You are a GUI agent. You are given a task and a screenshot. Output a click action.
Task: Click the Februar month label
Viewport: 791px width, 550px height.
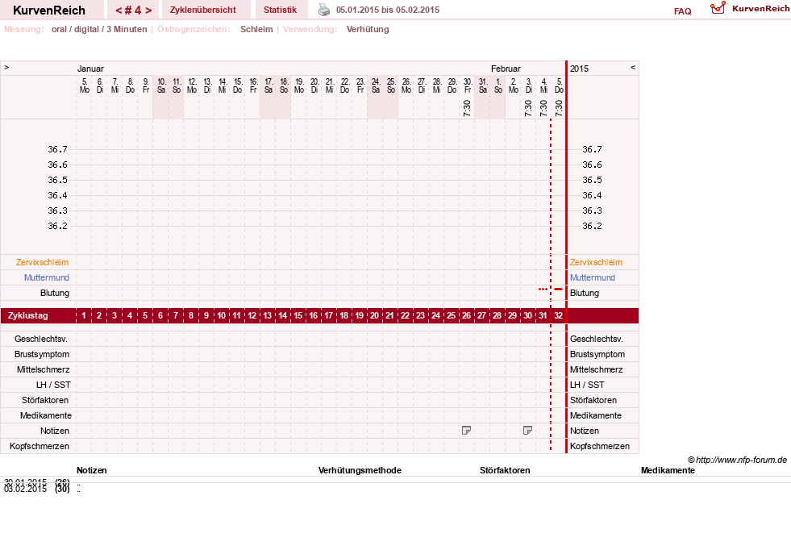click(x=506, y=69)
